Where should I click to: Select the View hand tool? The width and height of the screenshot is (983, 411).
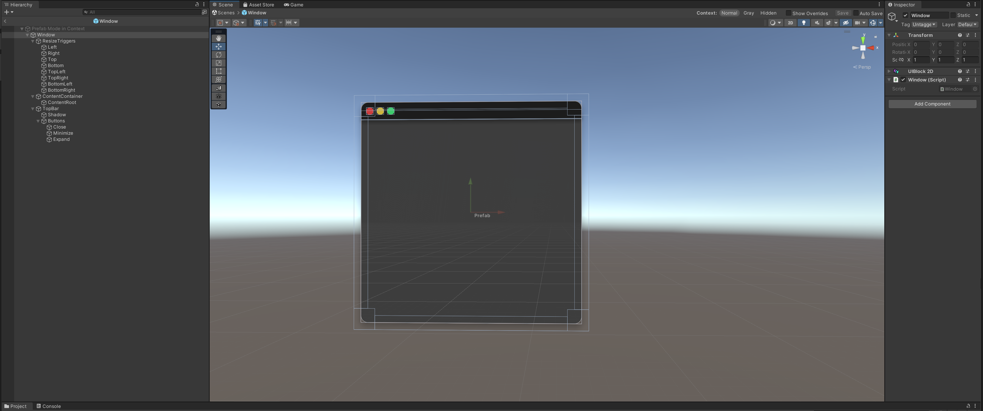(x=218, y=38)
